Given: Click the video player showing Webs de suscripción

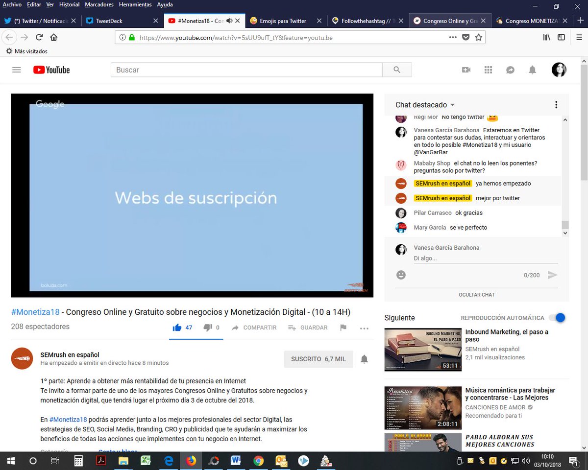Looking at the screenshot, I should click(x=192, y=195).
